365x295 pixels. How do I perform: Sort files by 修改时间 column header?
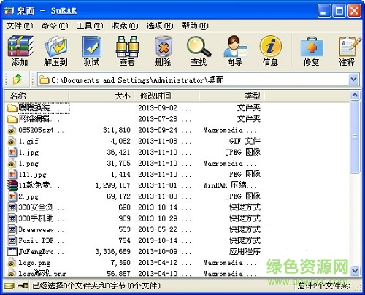[166, 96]
